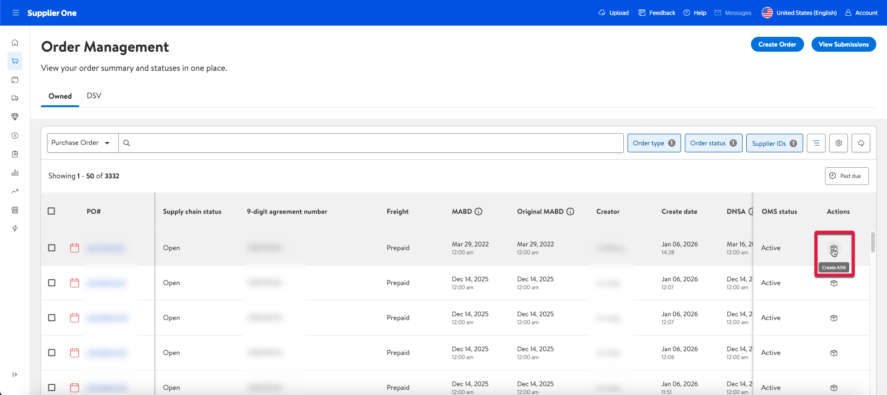887x395 pixels.
Task: Open the hamburger menu next to Supplier One
Action: [x=16, y=13]
